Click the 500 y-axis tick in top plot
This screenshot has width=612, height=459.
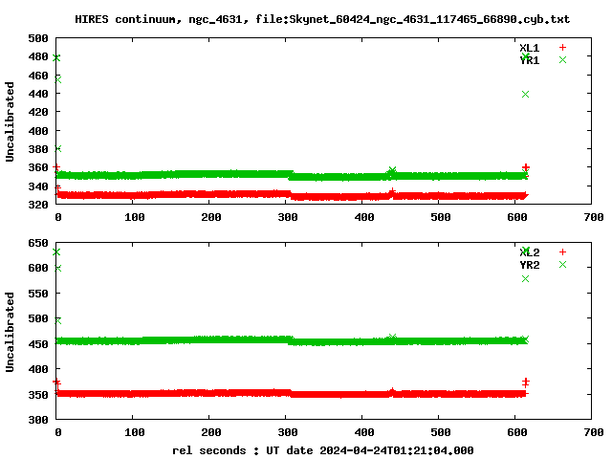coord(38,38)
